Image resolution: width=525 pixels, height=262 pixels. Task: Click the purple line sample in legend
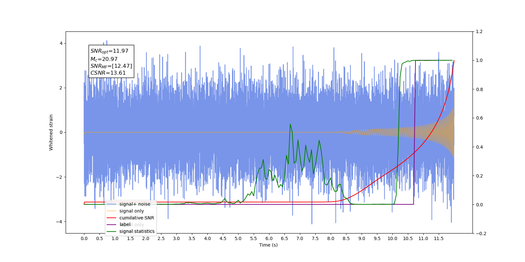click(112, 225)
